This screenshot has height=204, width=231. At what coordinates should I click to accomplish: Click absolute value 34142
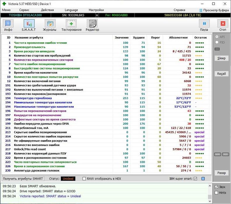(x=186, y=72)
